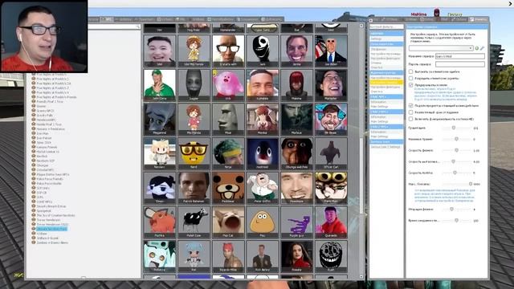Open the server settings preset dropdown

point(441,48)
